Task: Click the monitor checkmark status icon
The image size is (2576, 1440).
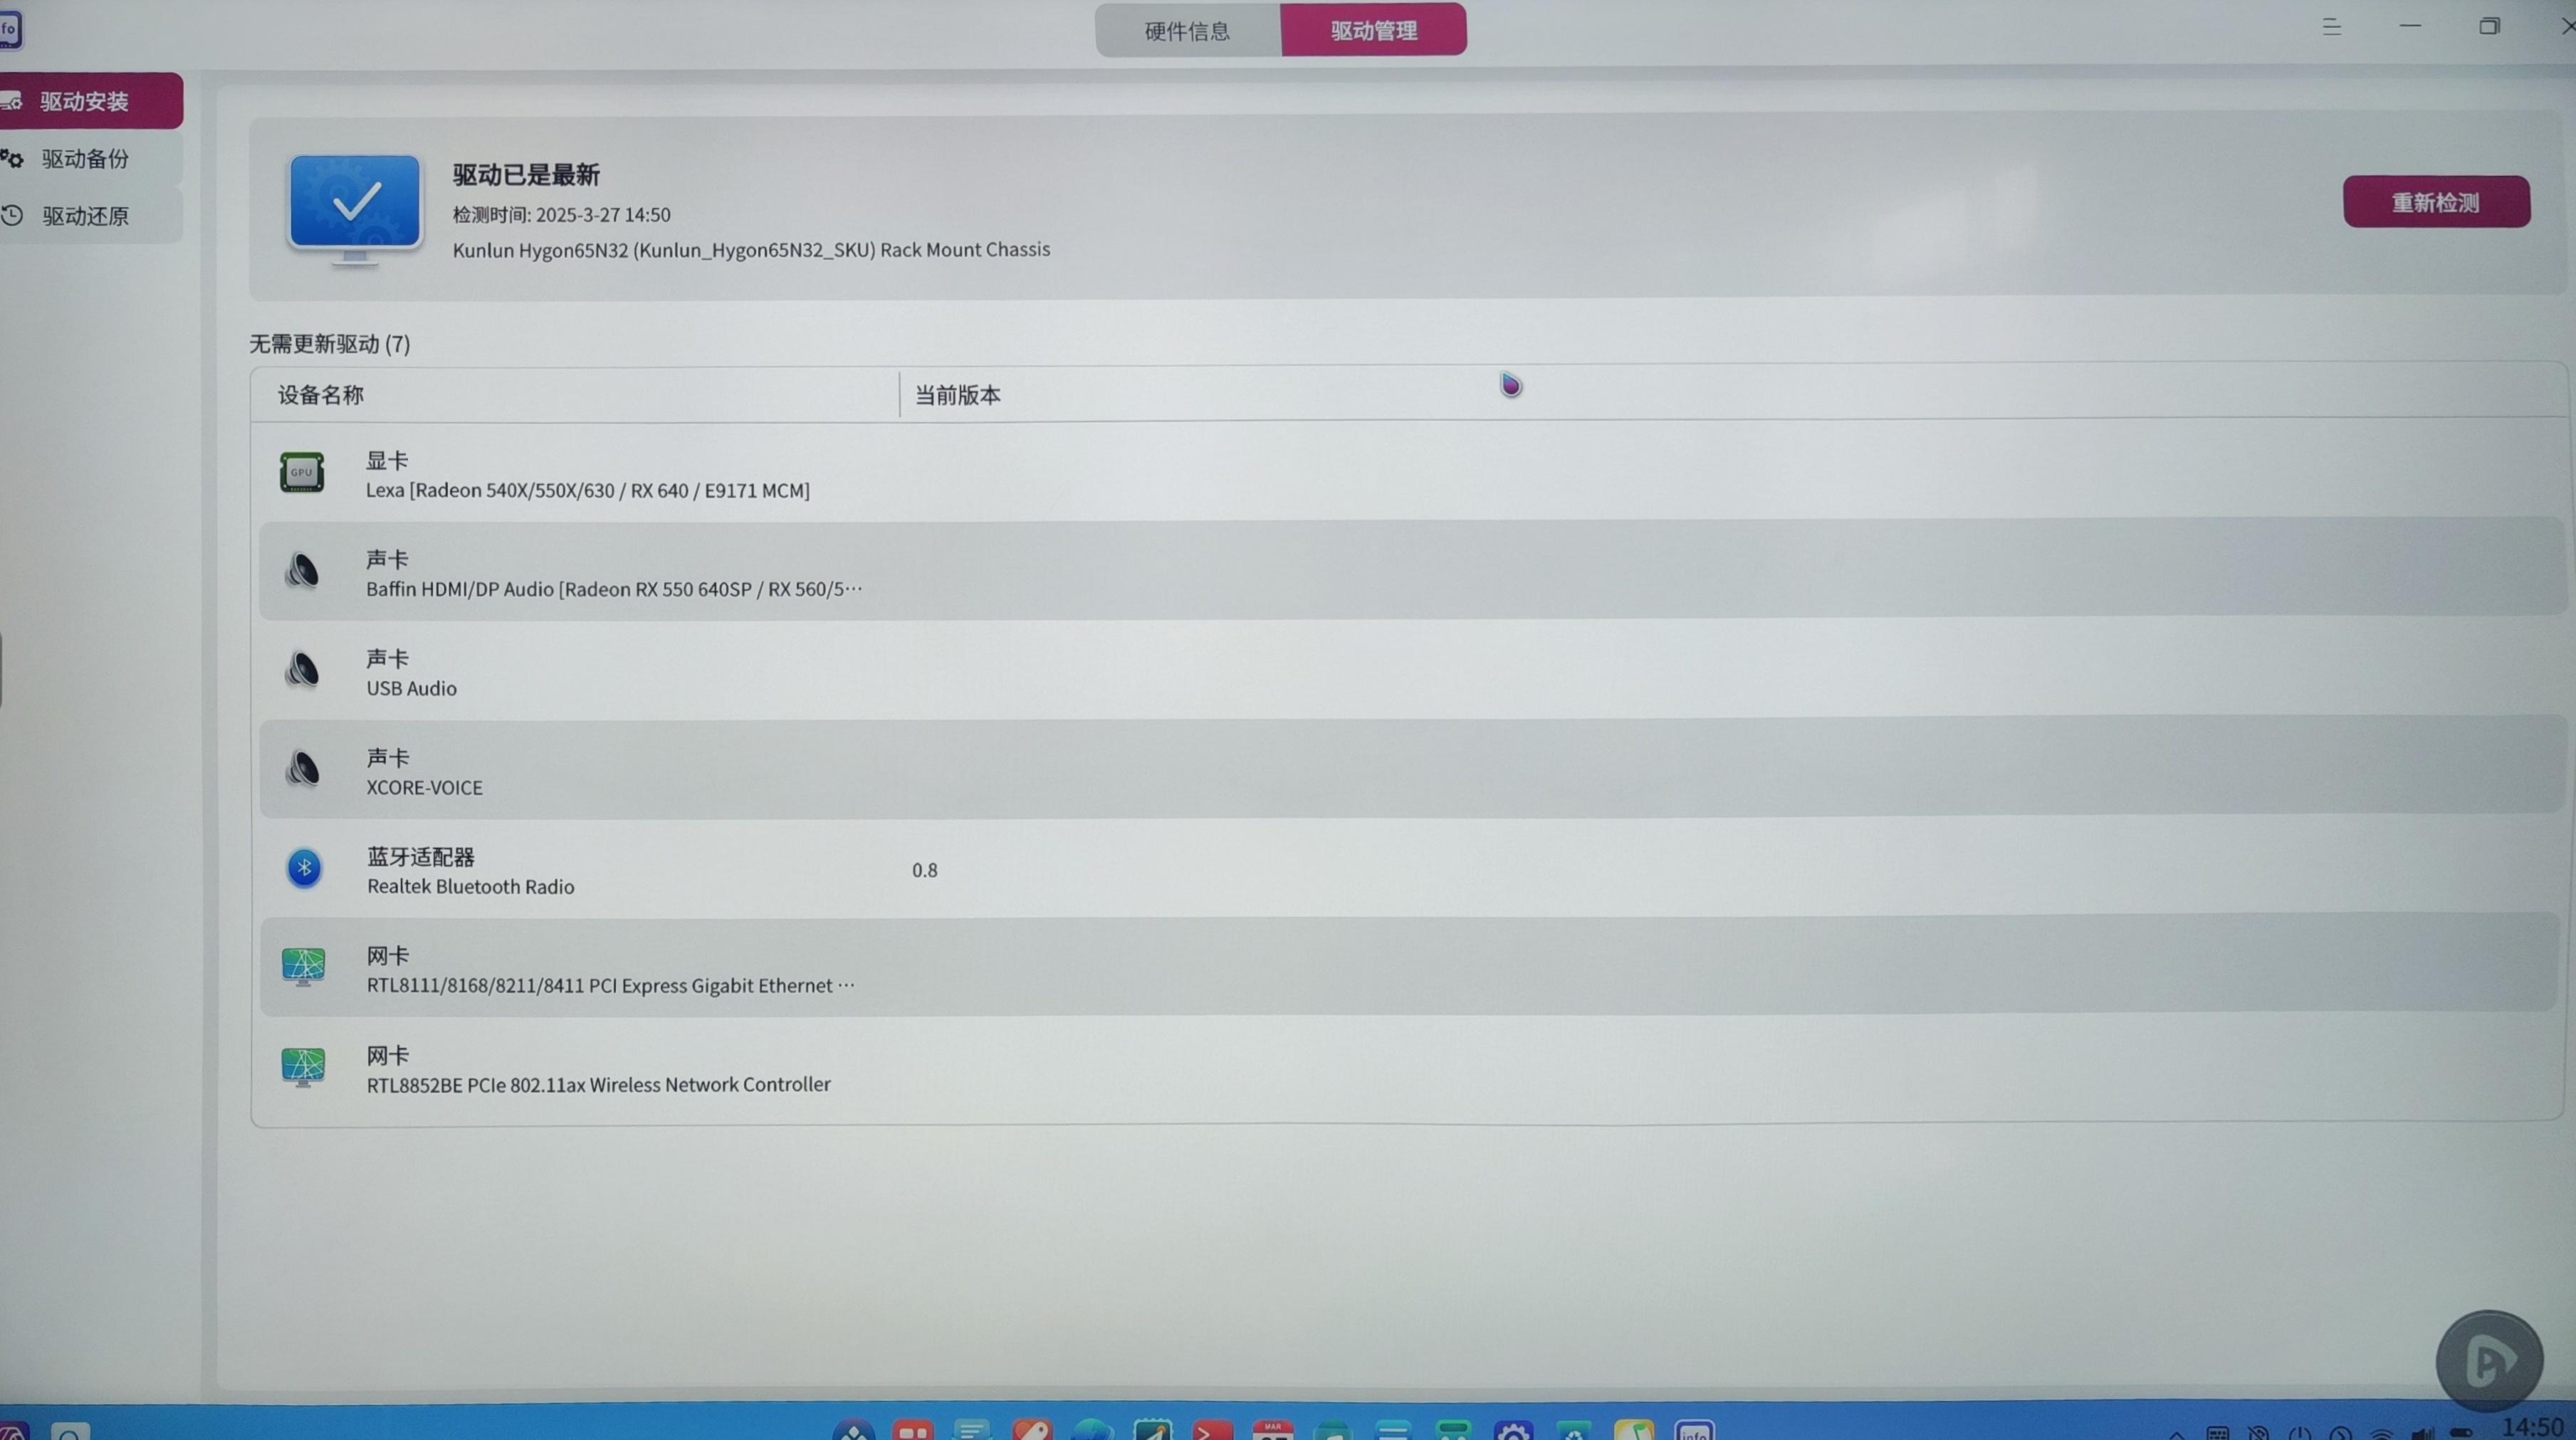Action: 354,210
